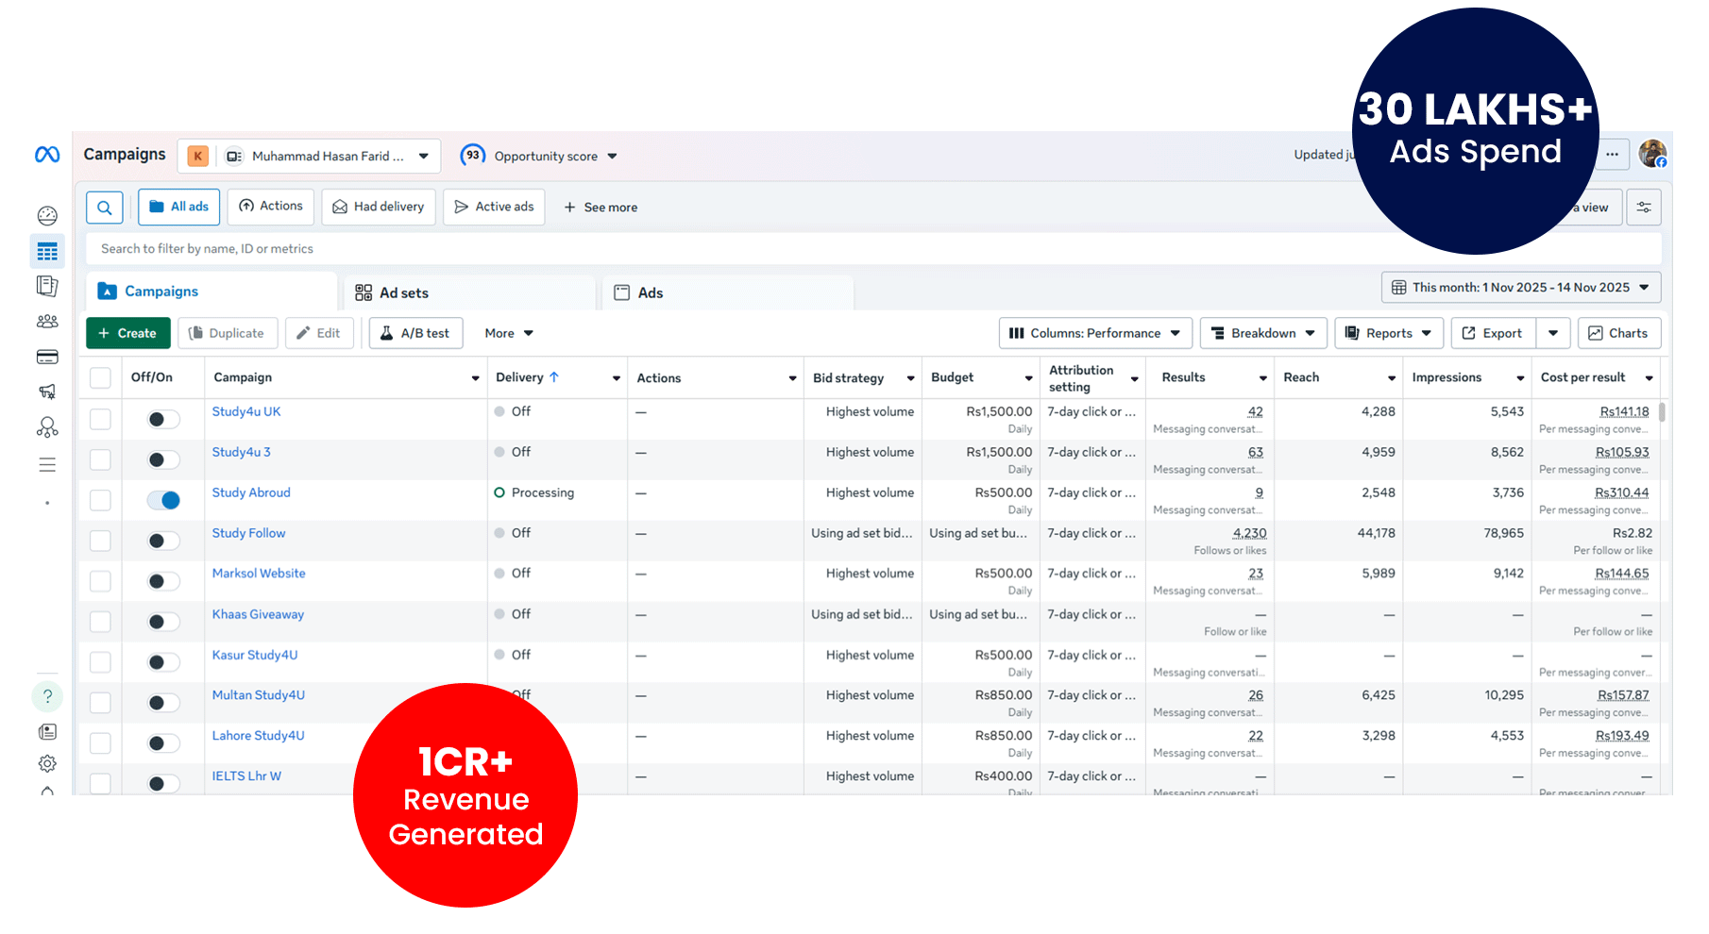The width and height of the screenshot is (1709, 934).
Task: Click the table vertical scrollbar
Action: [x=1662, y=412]
